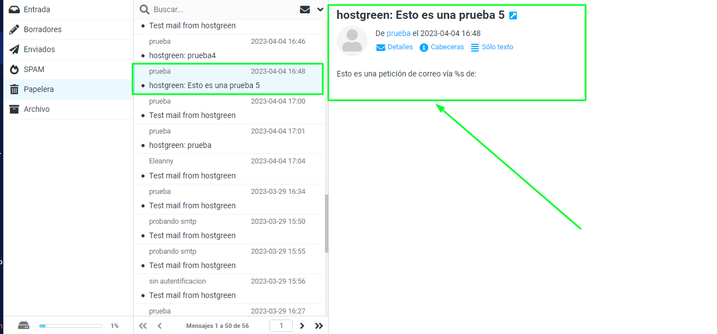The height and width of the screenshot is (334, 717).
Task: Go to next page of messages
Action: click(302, 326)
